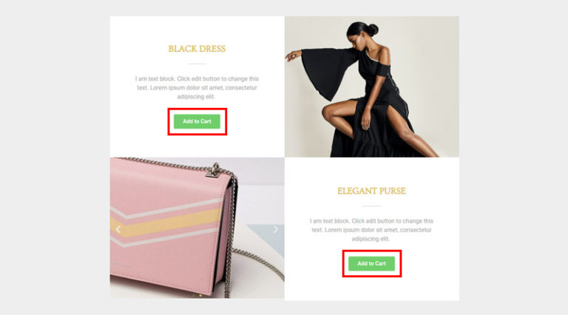Click the divider line under Black Dress
Screen dimensions: 568x315
click(x=197, y=64)
